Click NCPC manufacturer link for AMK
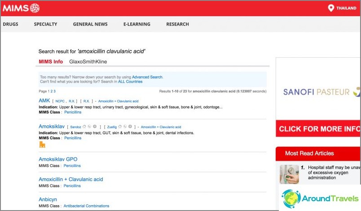The width and height of the screenshot is (361, 211). 60,101
